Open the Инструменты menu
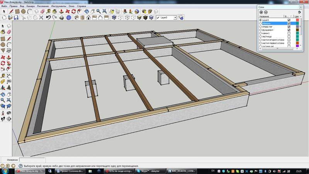Viewport: 309px width, 174px height. pyautogui.click(x=58, y=7)
